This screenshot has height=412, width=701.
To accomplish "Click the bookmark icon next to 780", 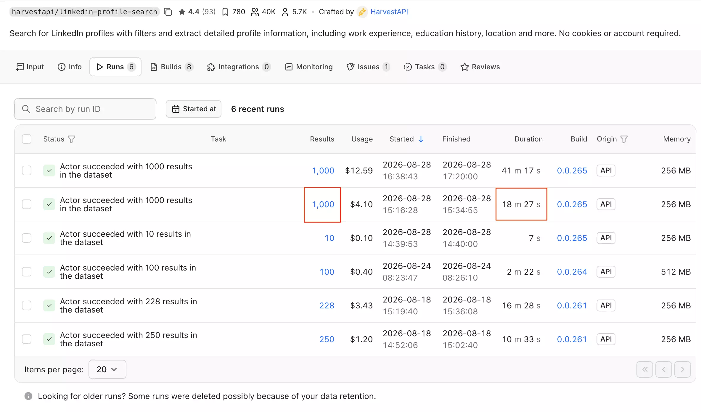I will (x=225, y=12).
